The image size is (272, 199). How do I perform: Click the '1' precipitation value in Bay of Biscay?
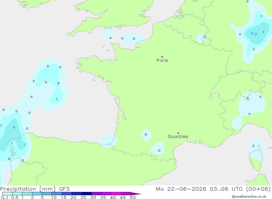click(x=57, y=99)
